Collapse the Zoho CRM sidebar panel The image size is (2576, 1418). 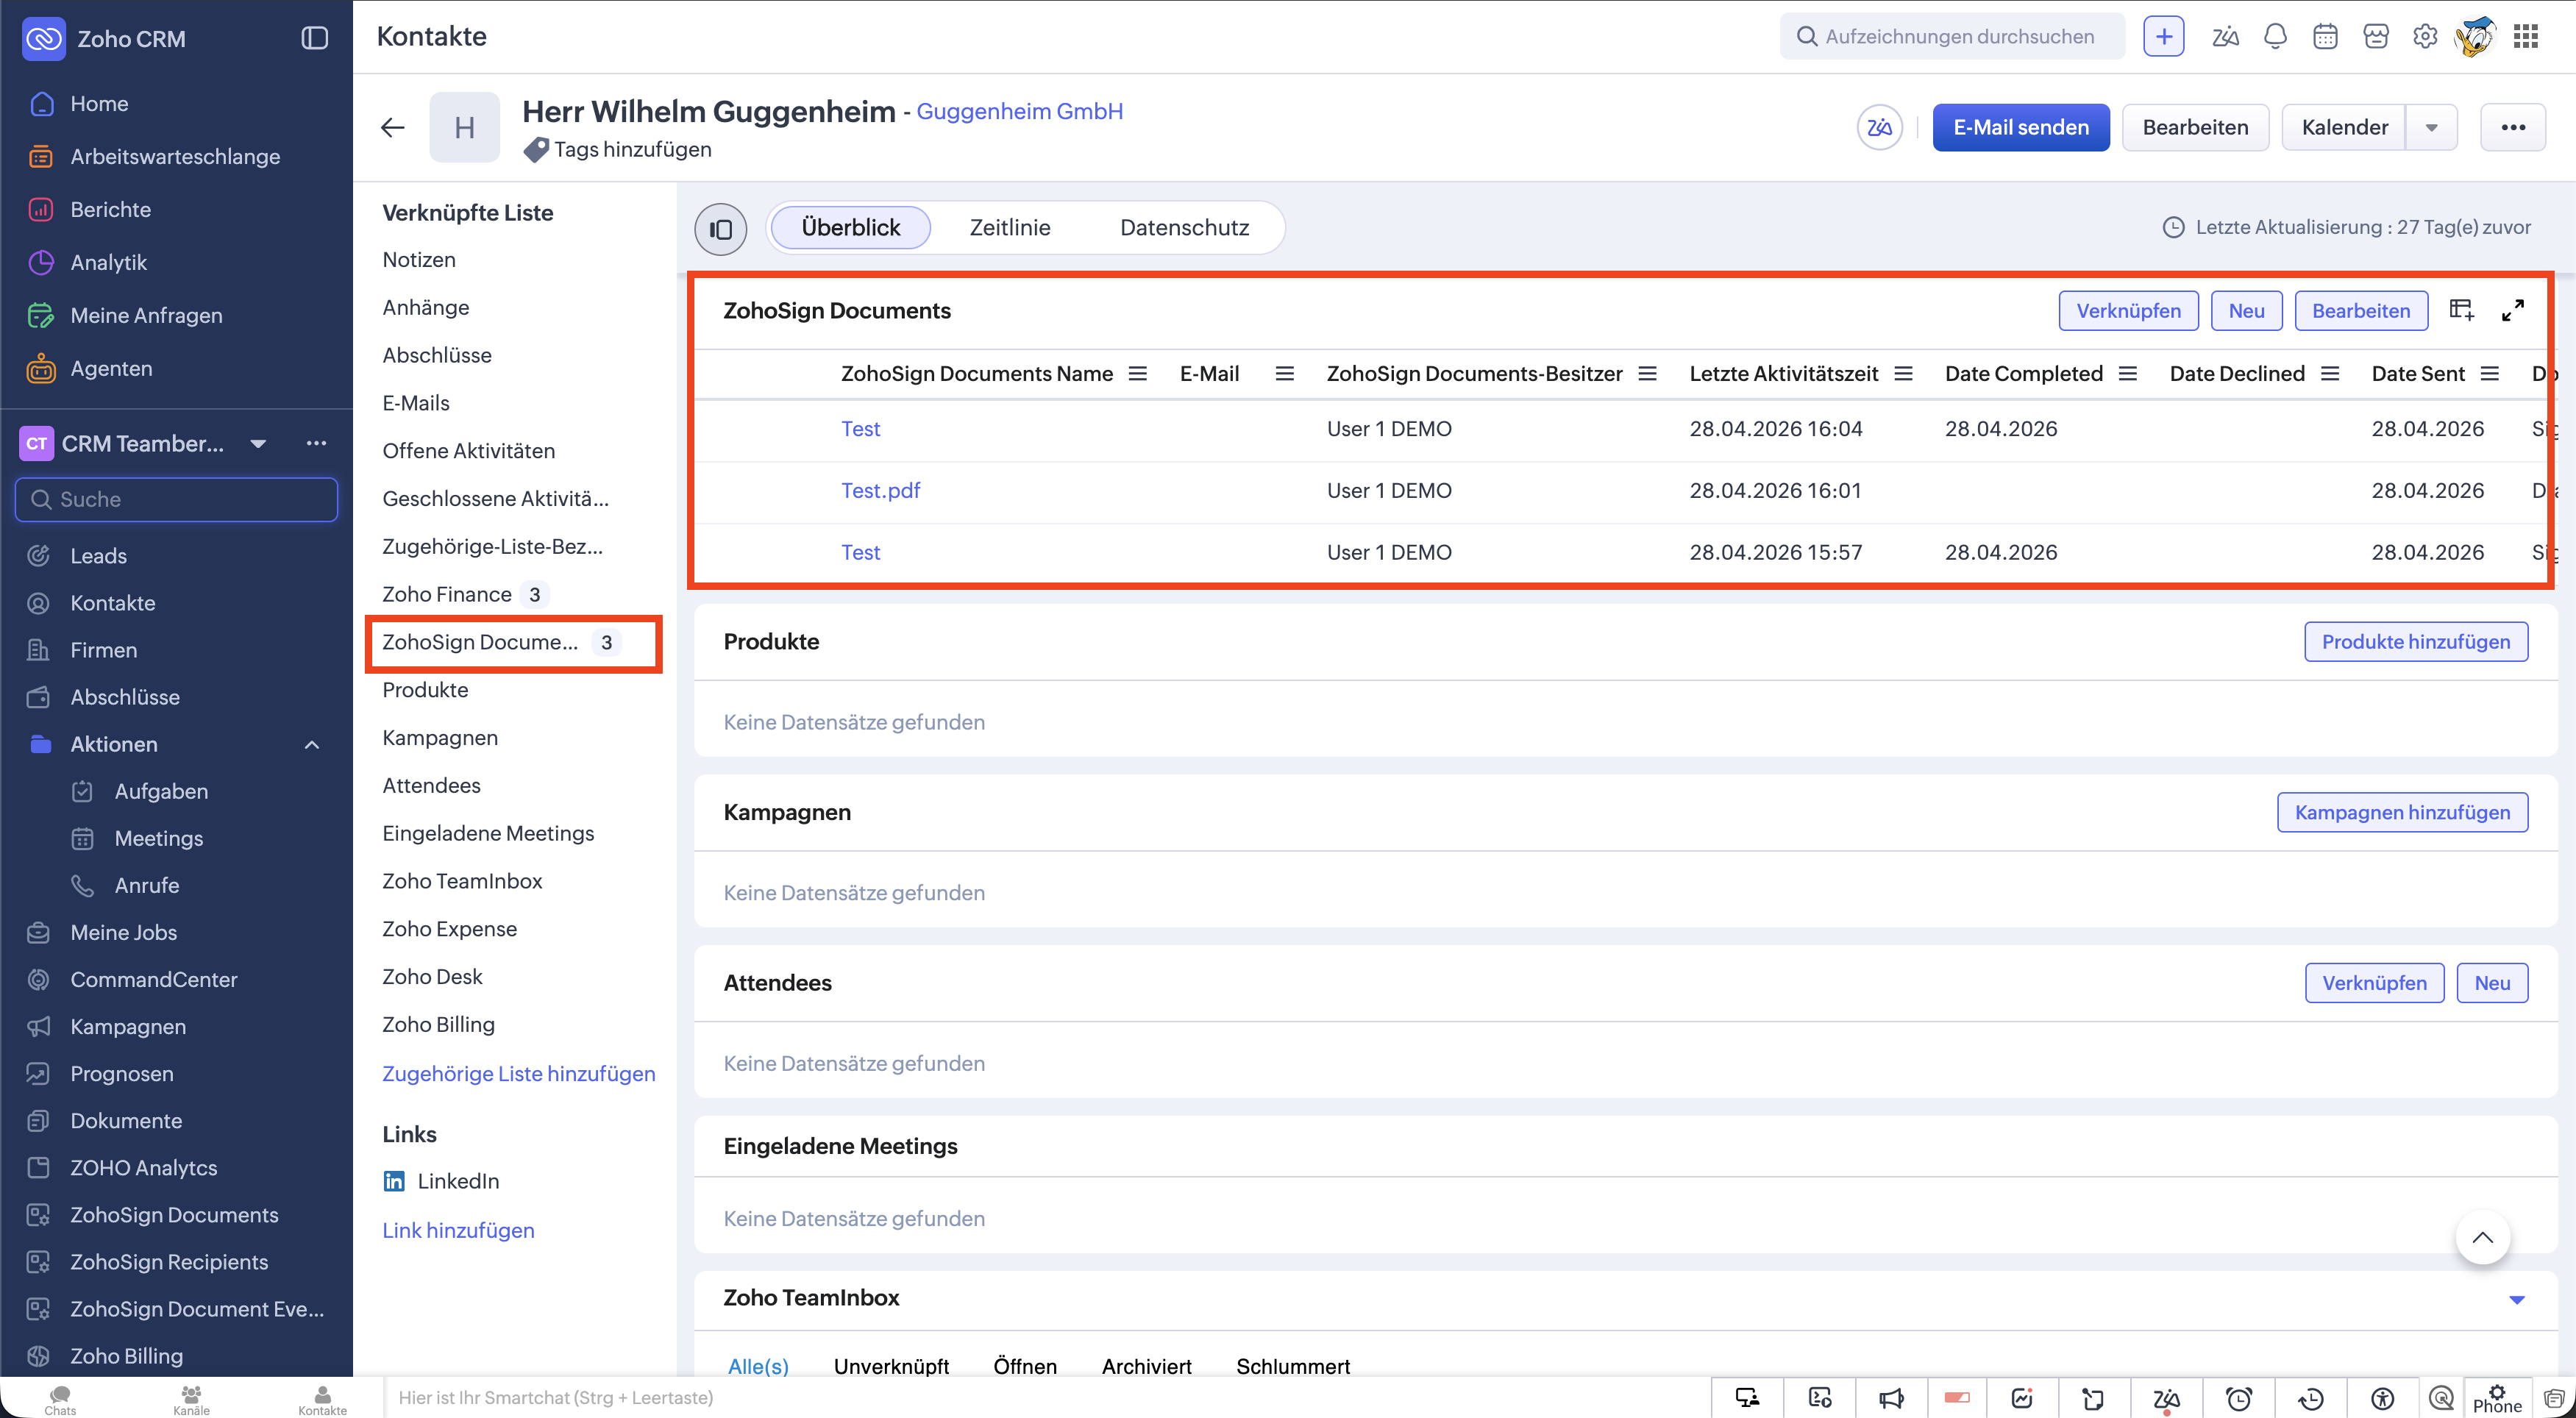315,38
